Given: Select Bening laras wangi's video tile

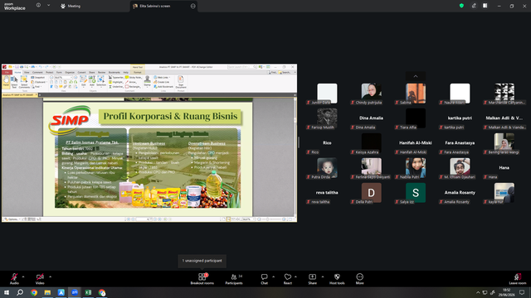Looking at the screenshot, I should pos(504,143).
